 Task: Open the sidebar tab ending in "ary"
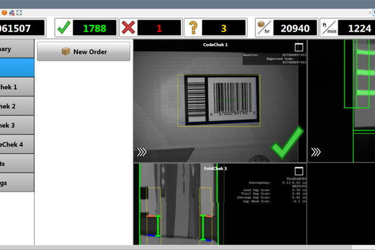(x=17, y=49)
